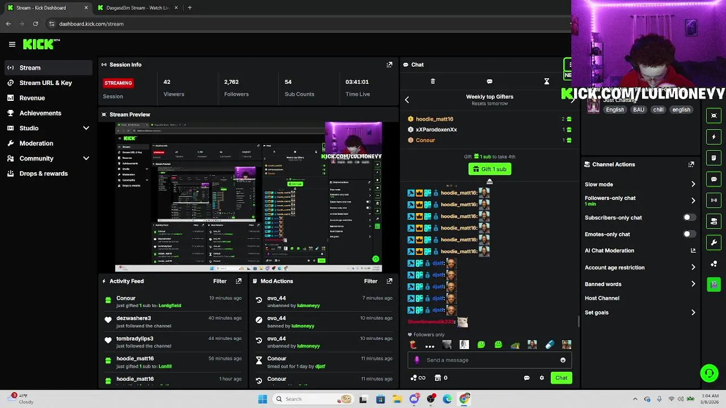The width and height of the screenshot is (726, 408).
Task: Go to previous leaderboard with left arrow
Action: (407, 100)
